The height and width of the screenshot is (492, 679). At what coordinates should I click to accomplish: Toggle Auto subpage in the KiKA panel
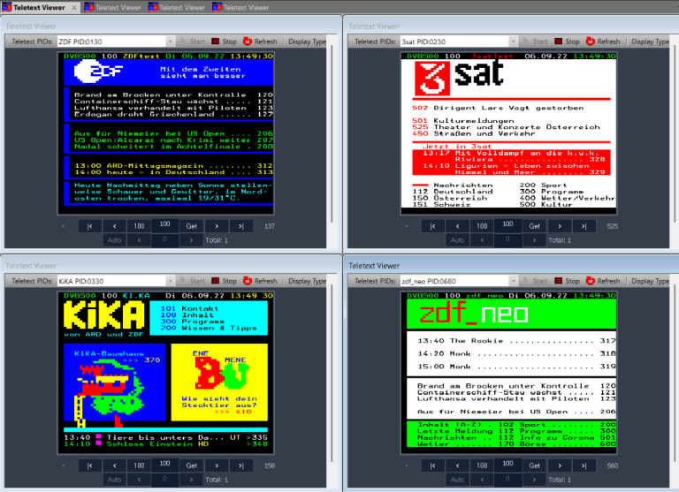(114, 480)
